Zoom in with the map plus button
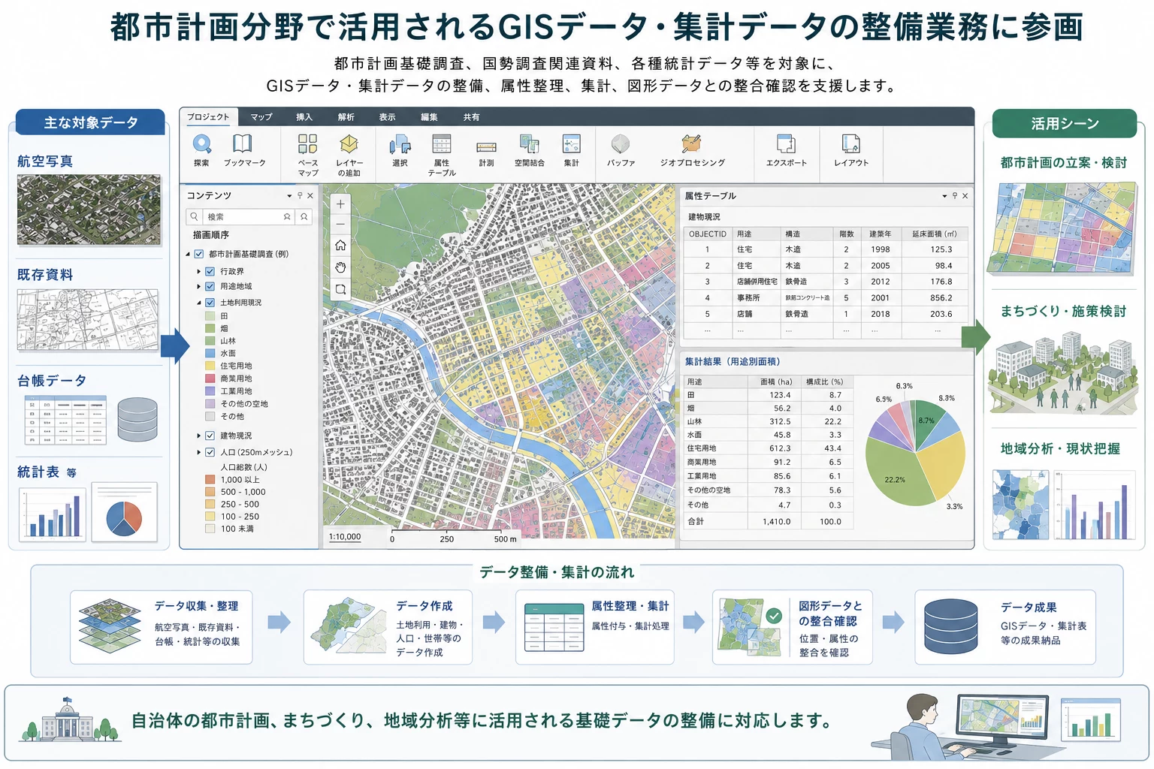 340,204
